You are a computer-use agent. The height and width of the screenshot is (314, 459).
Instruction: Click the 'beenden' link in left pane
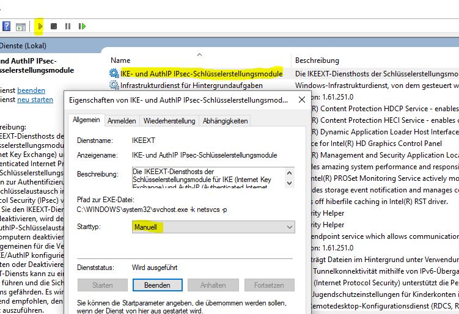click(x=31, y=90)
